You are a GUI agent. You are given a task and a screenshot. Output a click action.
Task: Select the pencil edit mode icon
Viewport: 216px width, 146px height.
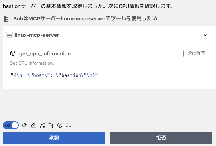pyautogui.click(x=33, y=125)
